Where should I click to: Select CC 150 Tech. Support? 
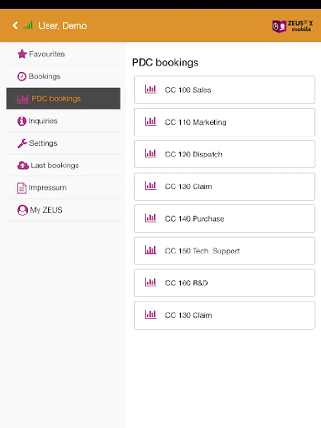[x=224, y=251]
